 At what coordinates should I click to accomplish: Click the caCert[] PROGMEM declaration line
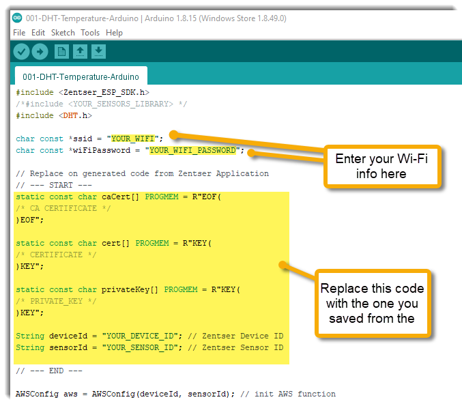click(x=119, y=197)
